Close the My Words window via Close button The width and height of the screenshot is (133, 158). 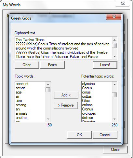[115, 150]
